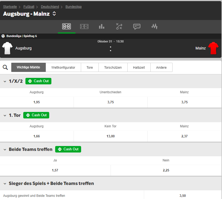Image resolution: width=222 pixels, height=199 pixels.
Task: Click Cash Out badge for 1. Tor
Action: click(x=36, y=115)
